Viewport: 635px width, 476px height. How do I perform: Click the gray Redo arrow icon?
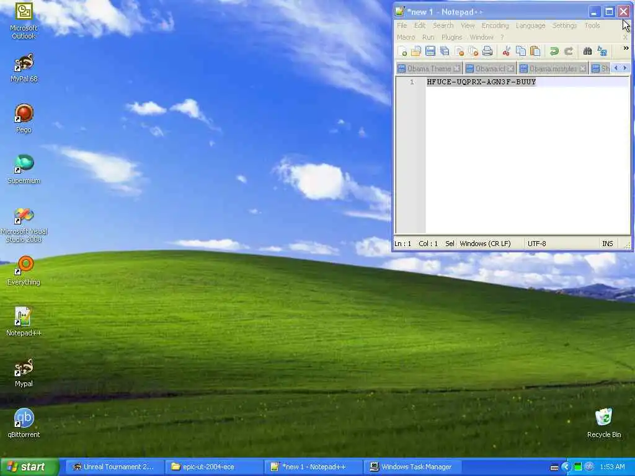coord(568,51)
